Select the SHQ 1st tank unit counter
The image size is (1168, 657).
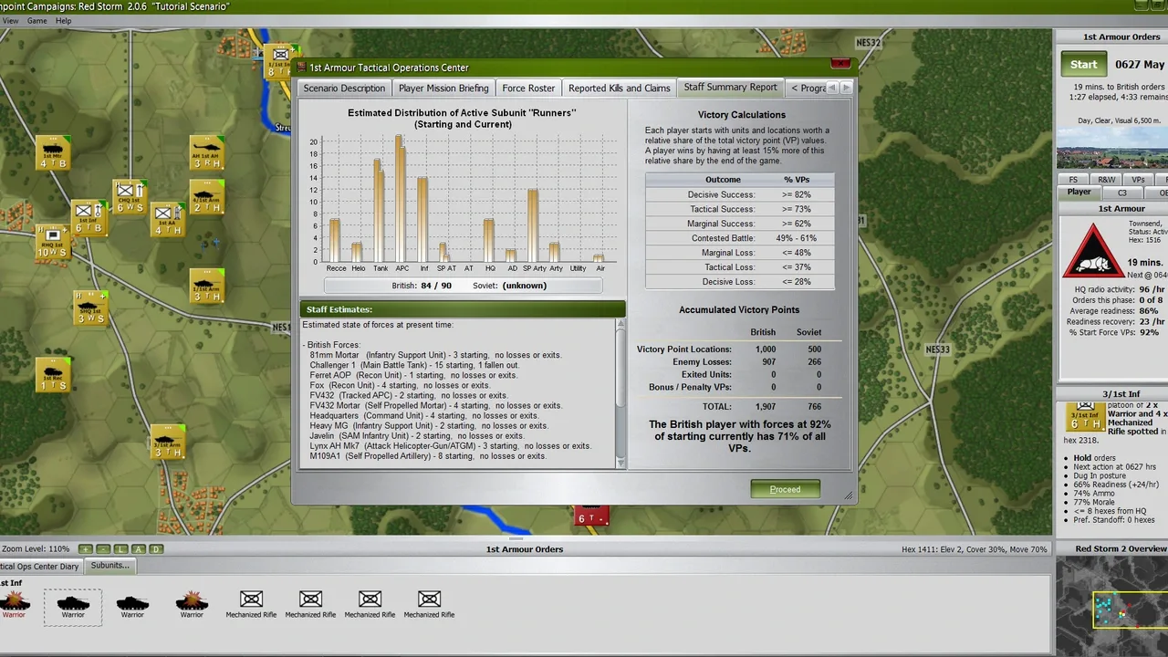(89, 308)
